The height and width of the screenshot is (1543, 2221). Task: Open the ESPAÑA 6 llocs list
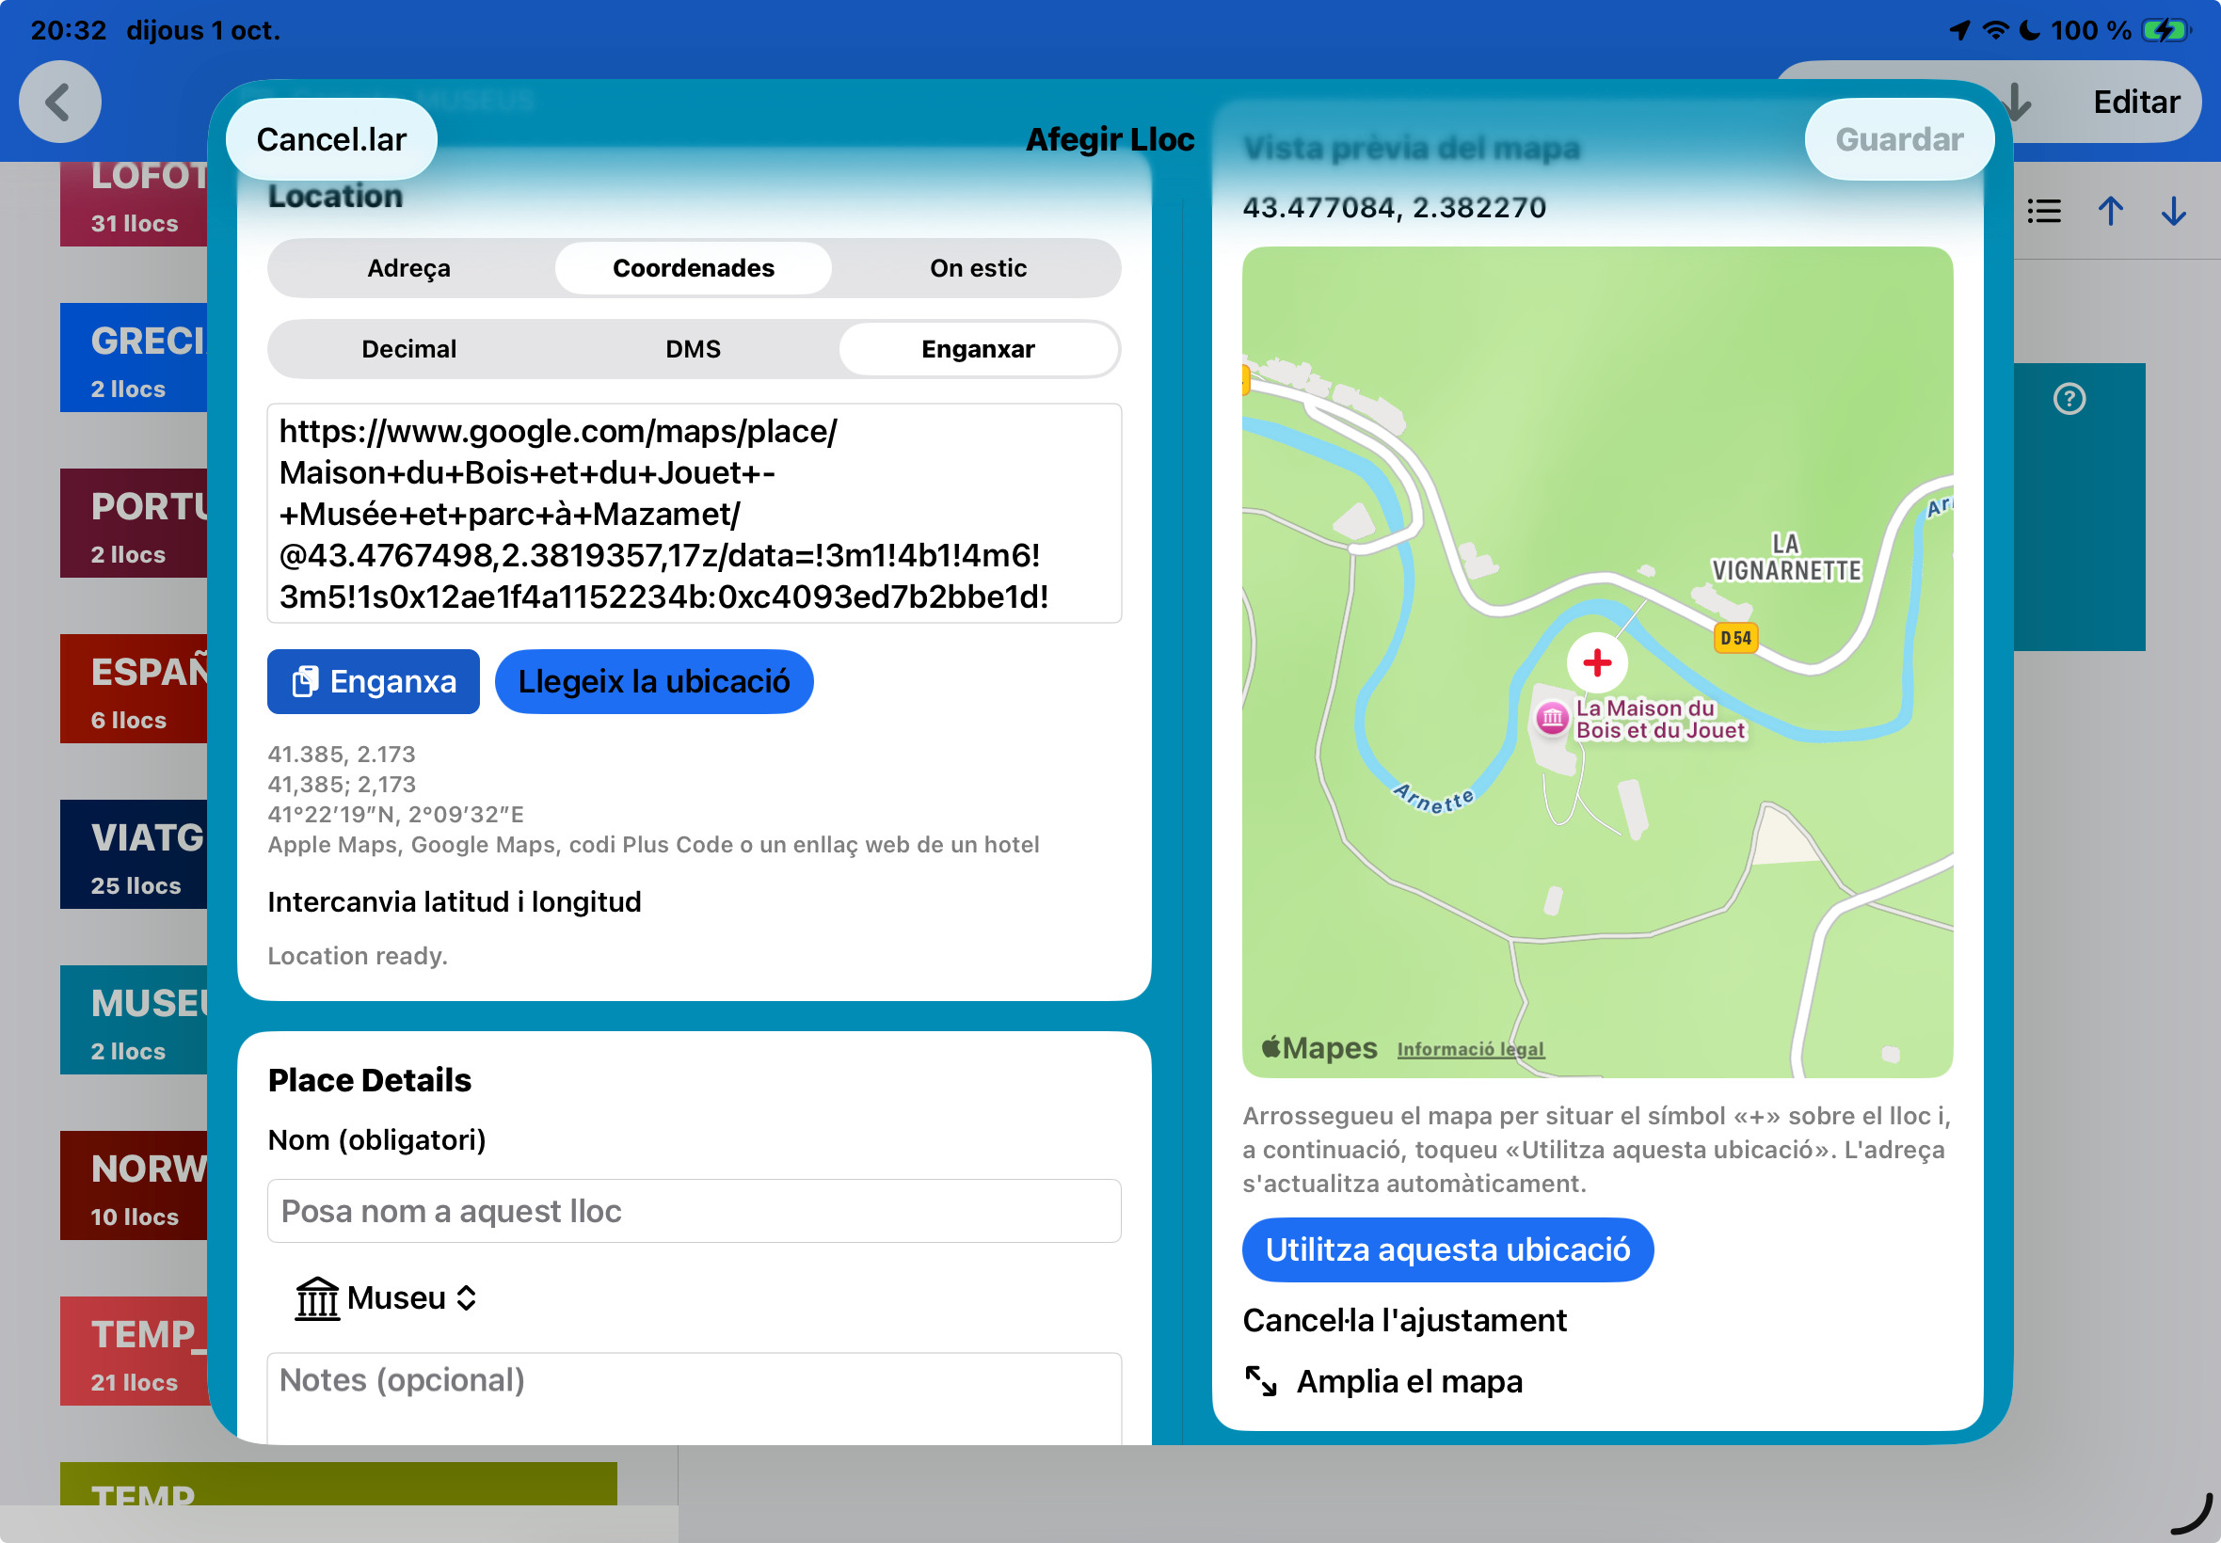[135, 690]
